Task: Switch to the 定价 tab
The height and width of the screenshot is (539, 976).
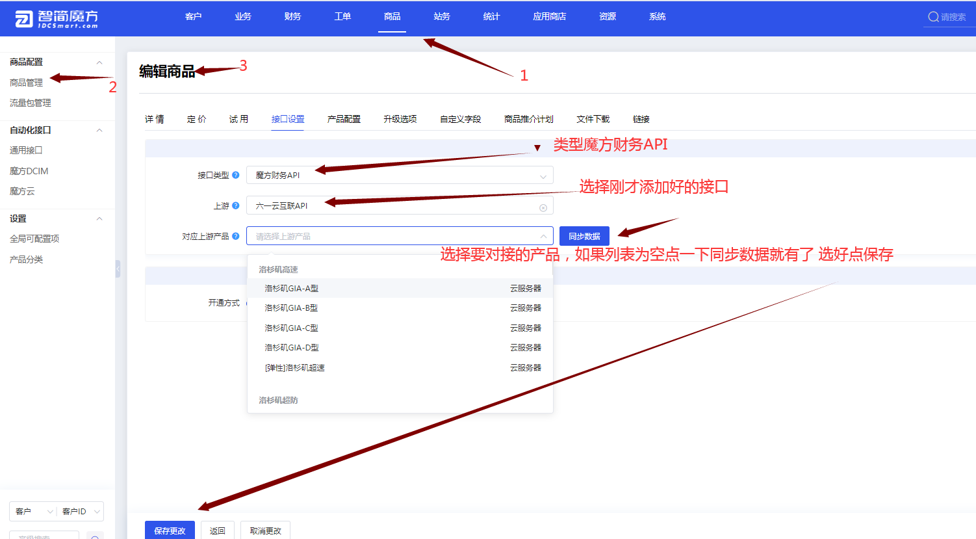Action: 197,119
